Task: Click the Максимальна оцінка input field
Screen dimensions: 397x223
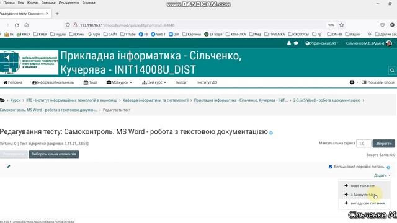Action: point(364,143)
